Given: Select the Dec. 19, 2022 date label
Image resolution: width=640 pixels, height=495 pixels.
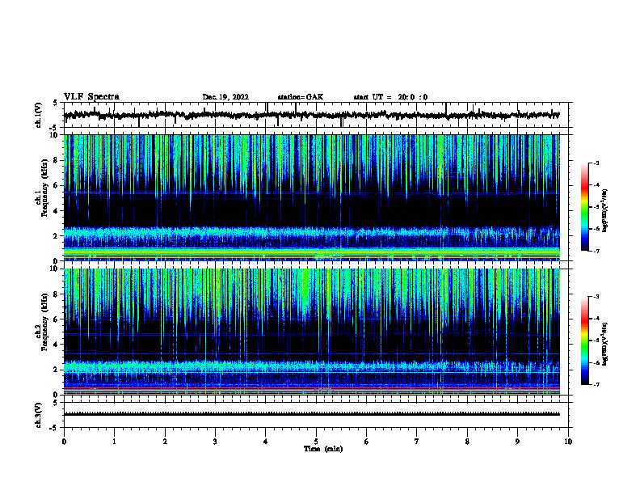Looking at the screenshot, I should (x=225, y=97).
